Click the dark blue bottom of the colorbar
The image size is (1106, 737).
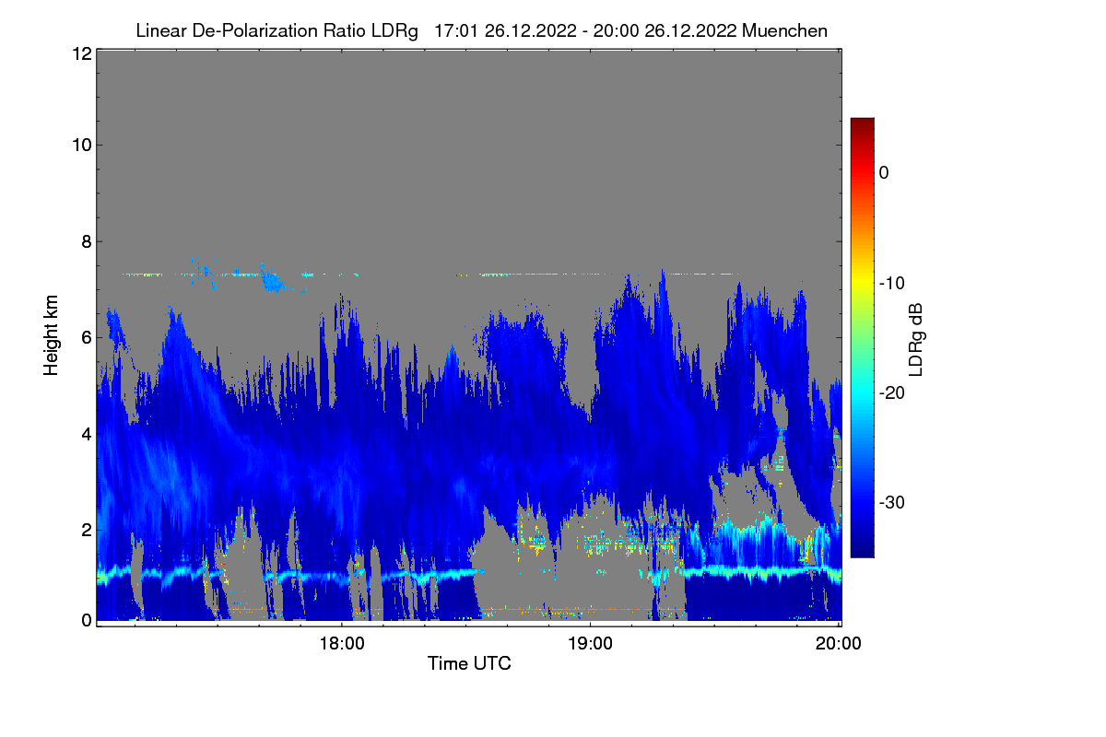[x=862, y=548]
